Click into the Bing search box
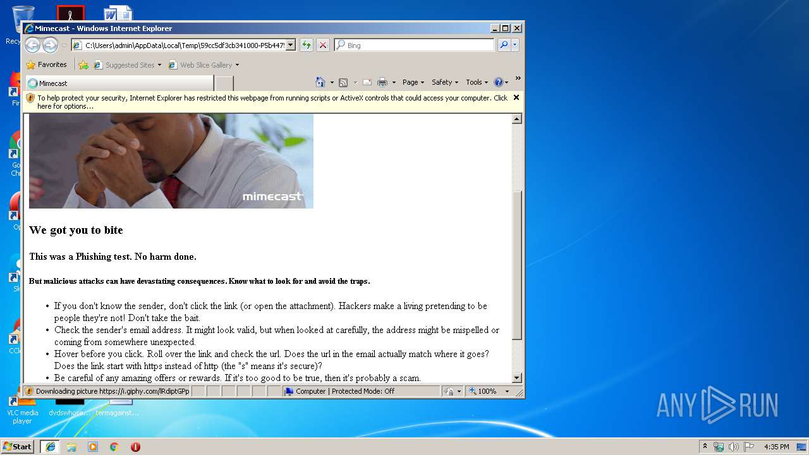 point(420,45)
